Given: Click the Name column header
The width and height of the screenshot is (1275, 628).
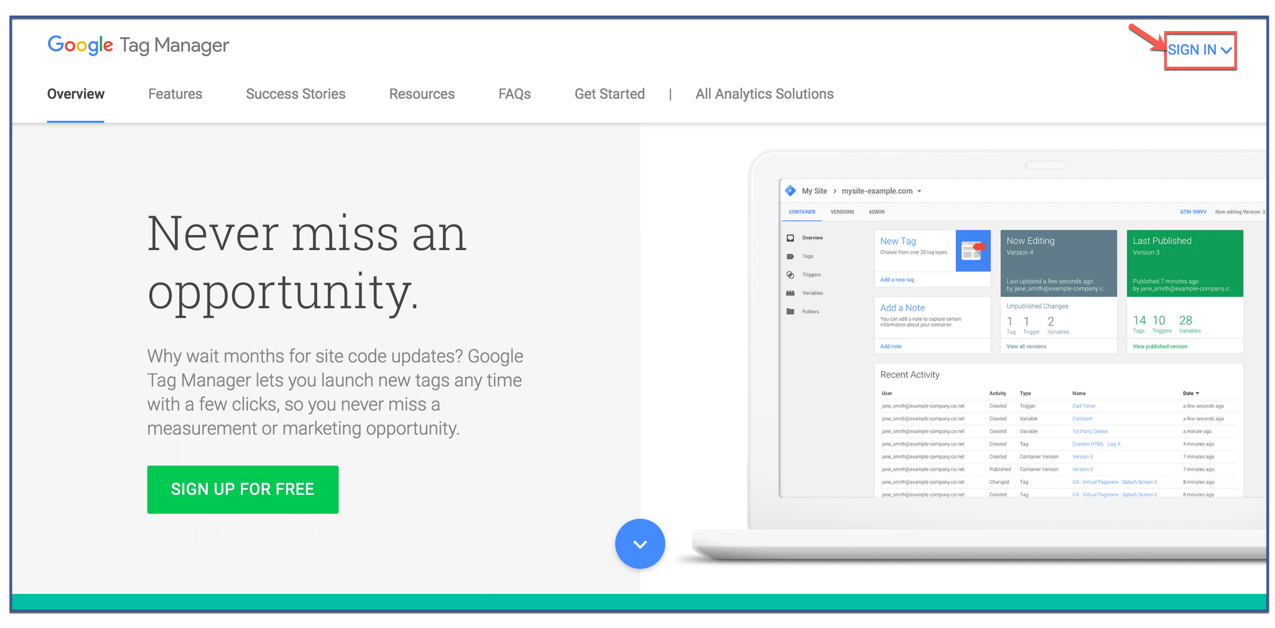Looking at the screenshot, I should click(1079, 393).
